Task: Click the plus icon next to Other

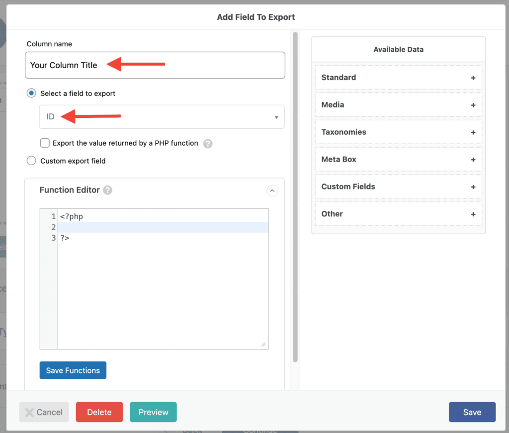Action: pyautogui.click(x=473, y=214)
